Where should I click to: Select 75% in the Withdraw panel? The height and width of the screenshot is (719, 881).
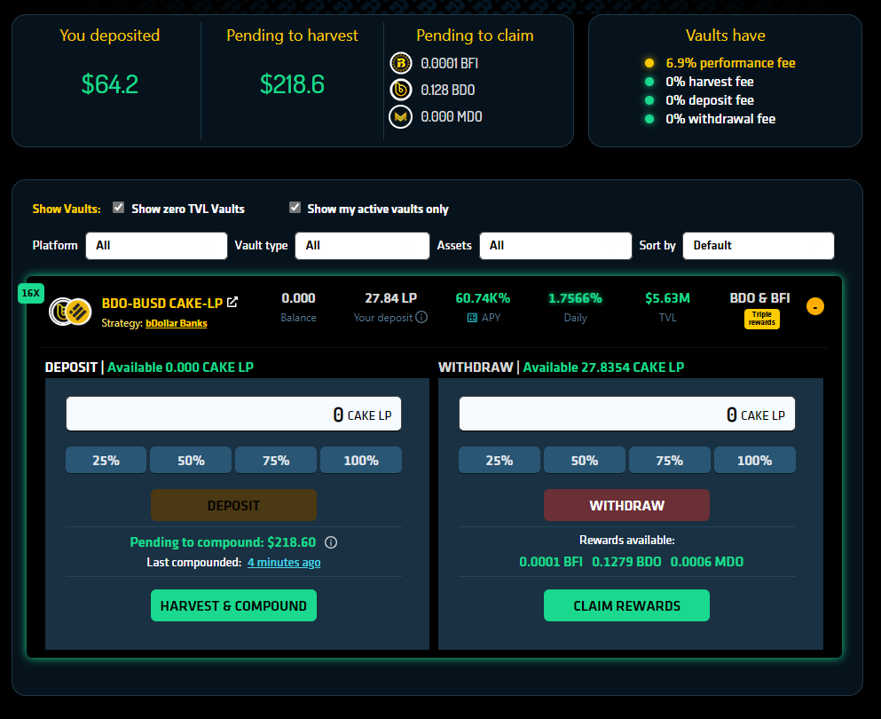click(x=670, y=461)
